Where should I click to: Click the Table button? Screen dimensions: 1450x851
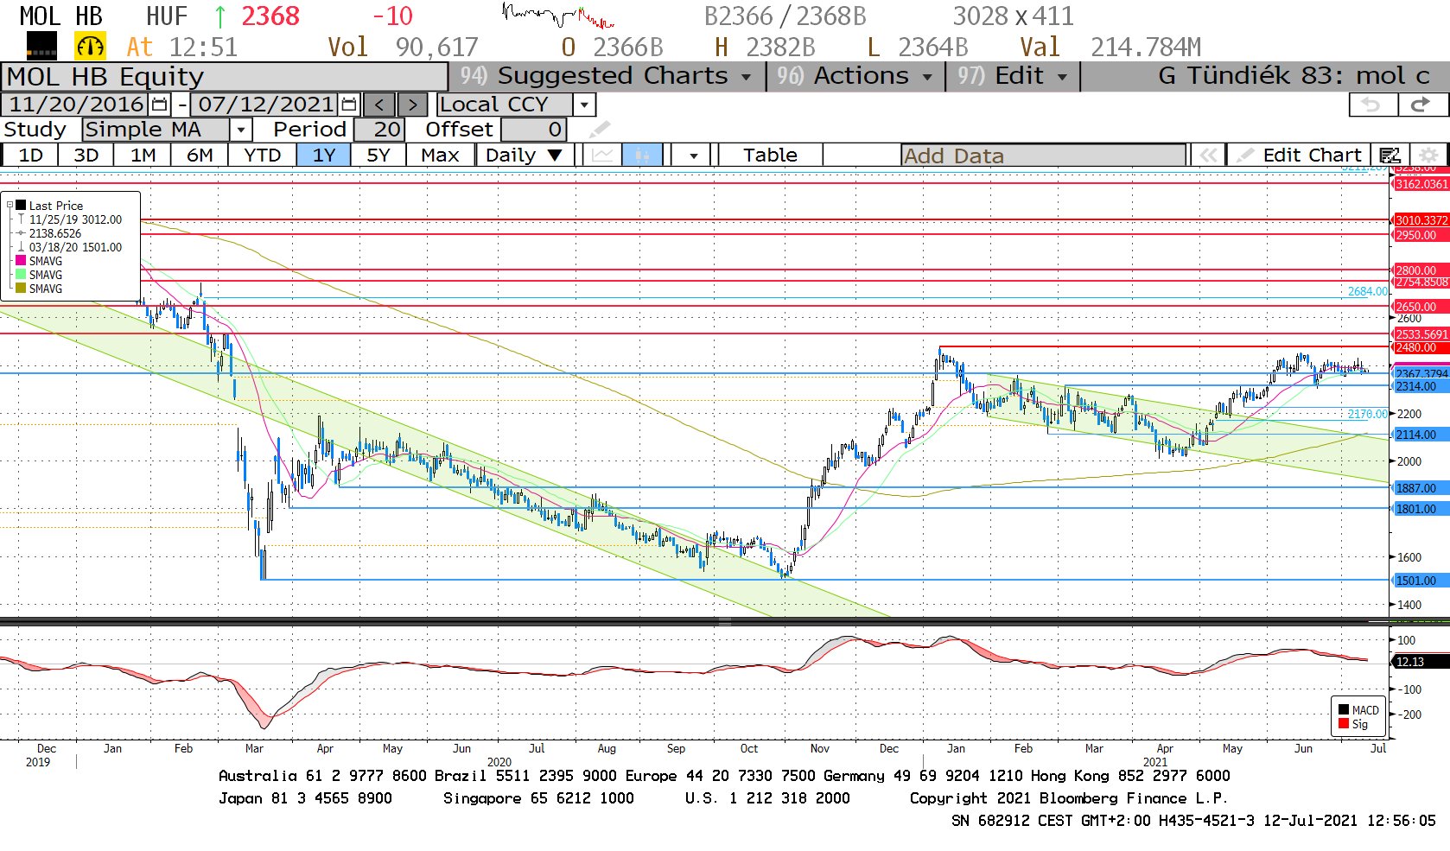[x=770, y=156]
